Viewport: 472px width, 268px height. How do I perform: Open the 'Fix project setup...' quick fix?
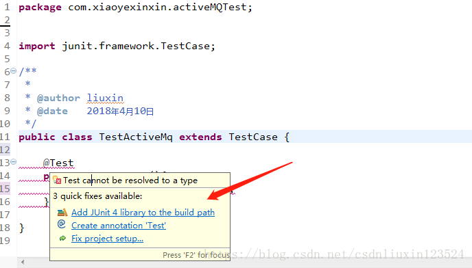(107, 239)
